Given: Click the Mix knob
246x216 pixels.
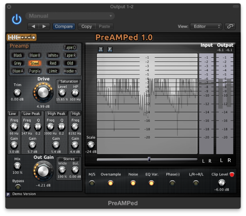Looking at the screenshot, I should pyautogui.click(x=17, y=166).
